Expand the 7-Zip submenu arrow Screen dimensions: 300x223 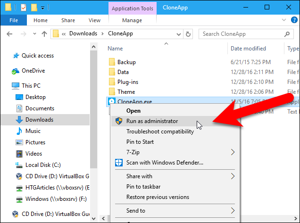(x=233, y=152)
